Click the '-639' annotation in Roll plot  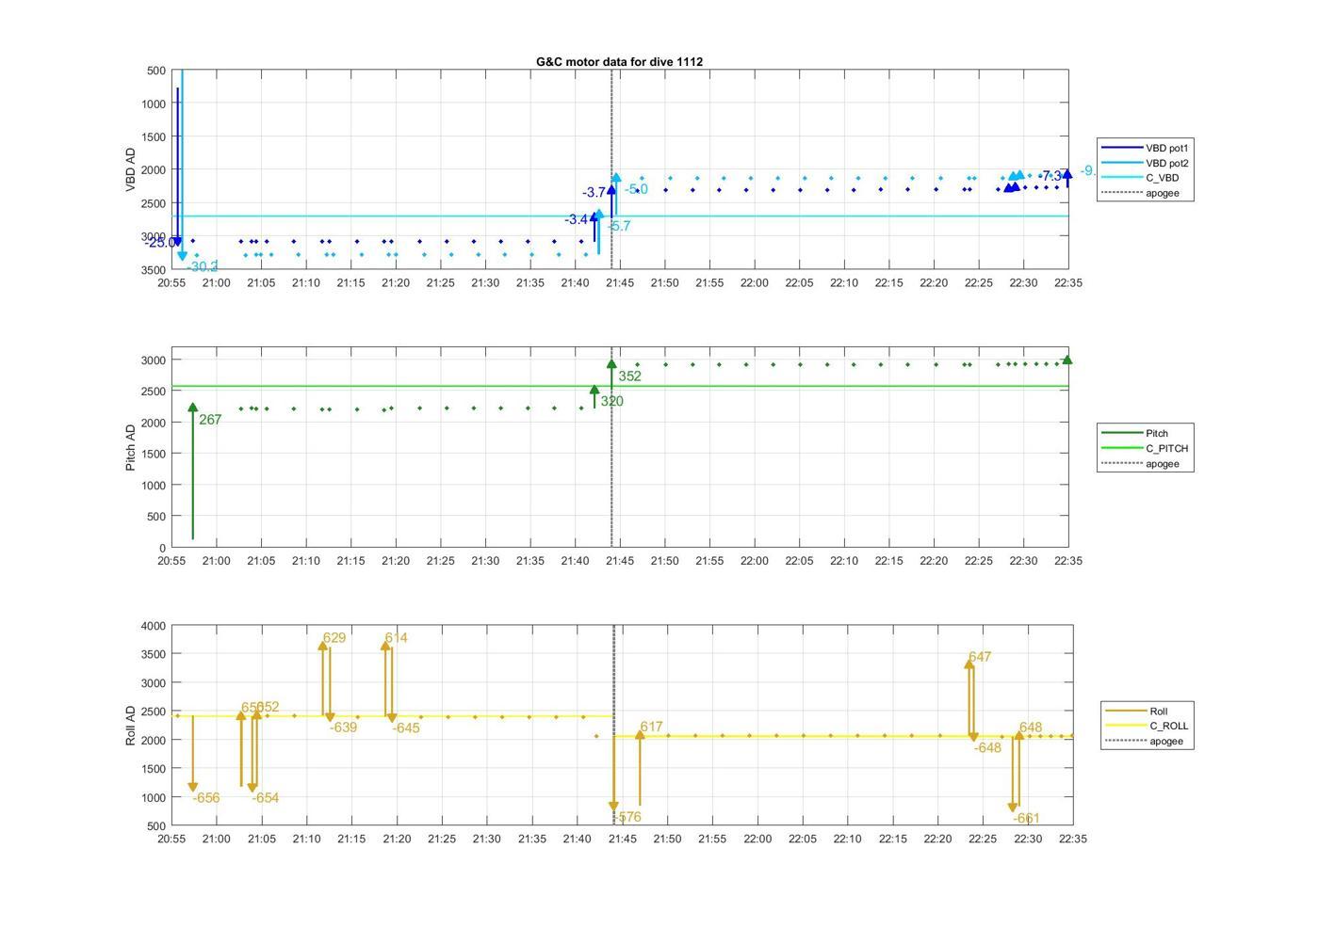click(x=343, y=728)
